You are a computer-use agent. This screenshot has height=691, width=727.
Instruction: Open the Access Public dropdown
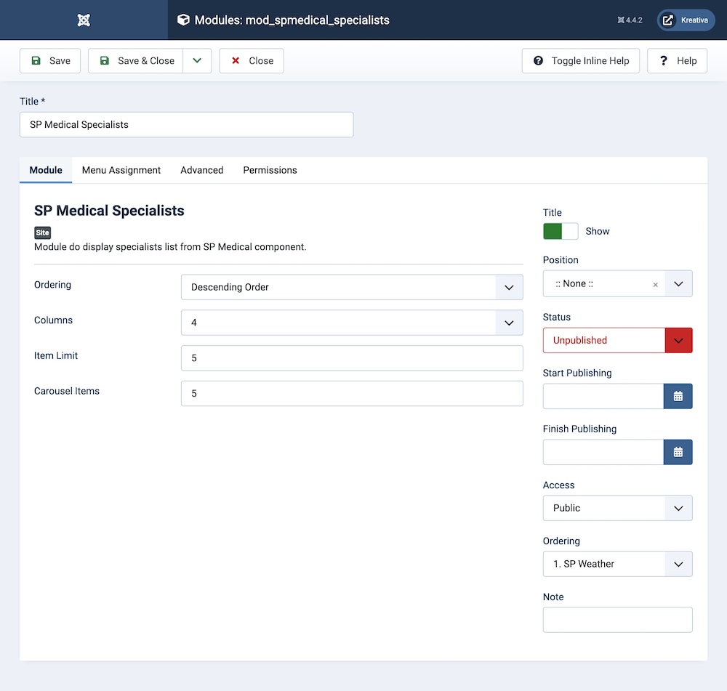tap(617, 508)
